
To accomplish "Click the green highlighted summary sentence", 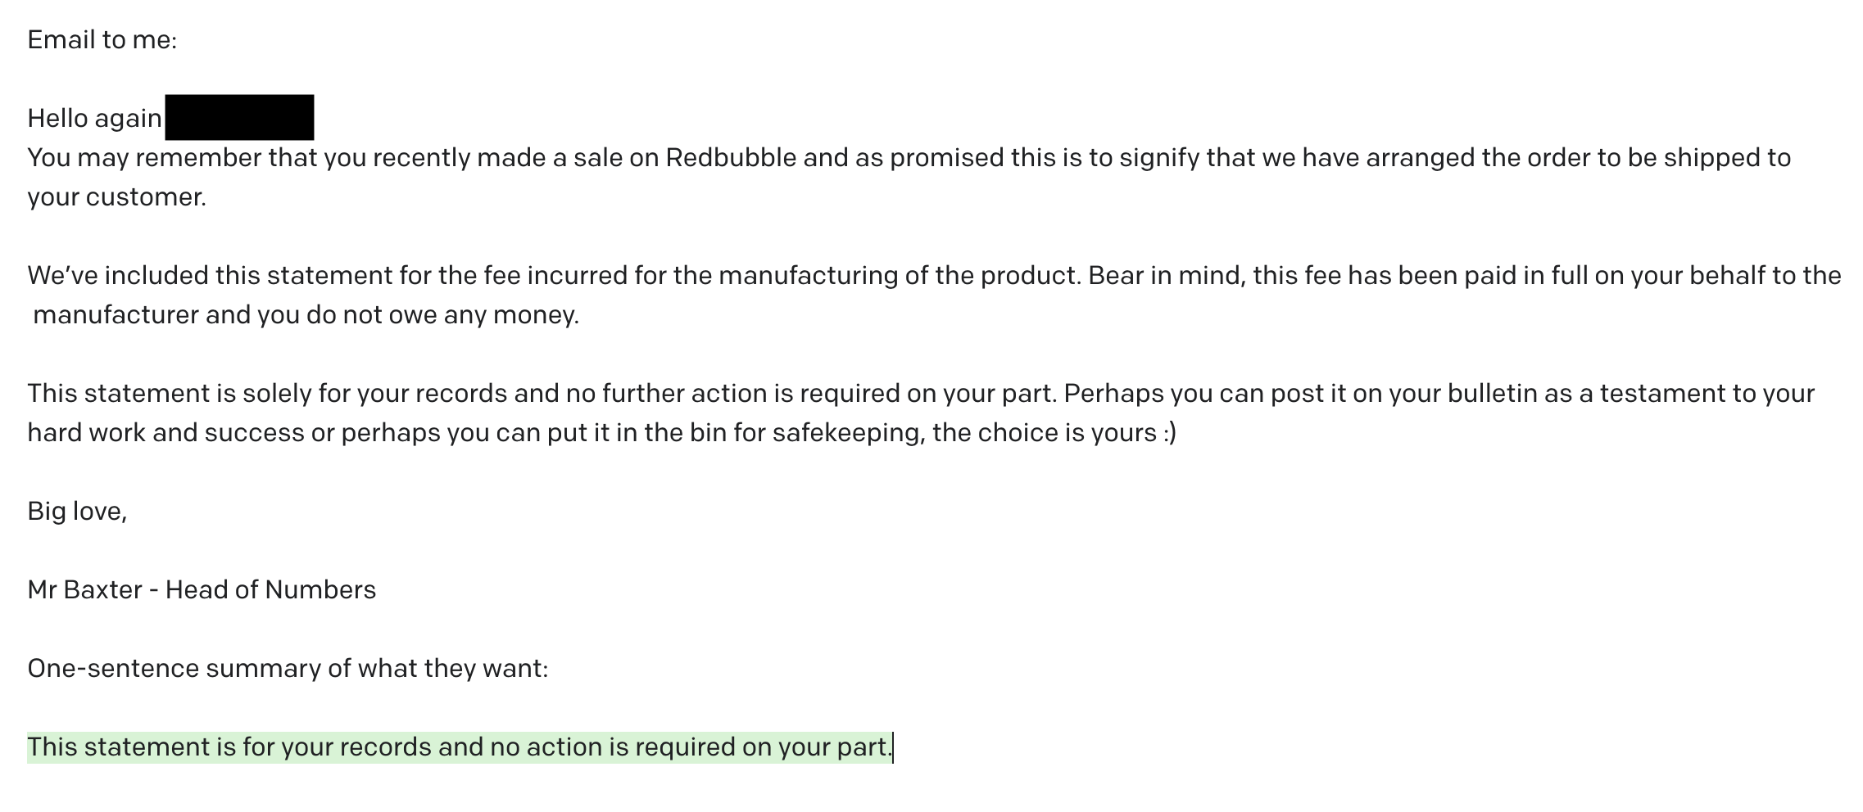I will pyautogui.click(x=460, y=747).
